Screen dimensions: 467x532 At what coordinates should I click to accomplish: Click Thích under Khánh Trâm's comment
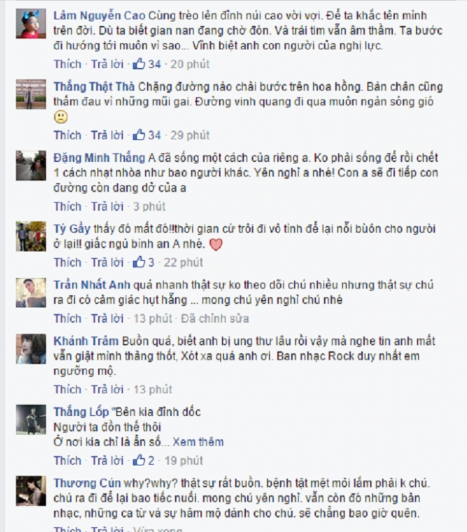coord(67,389)
